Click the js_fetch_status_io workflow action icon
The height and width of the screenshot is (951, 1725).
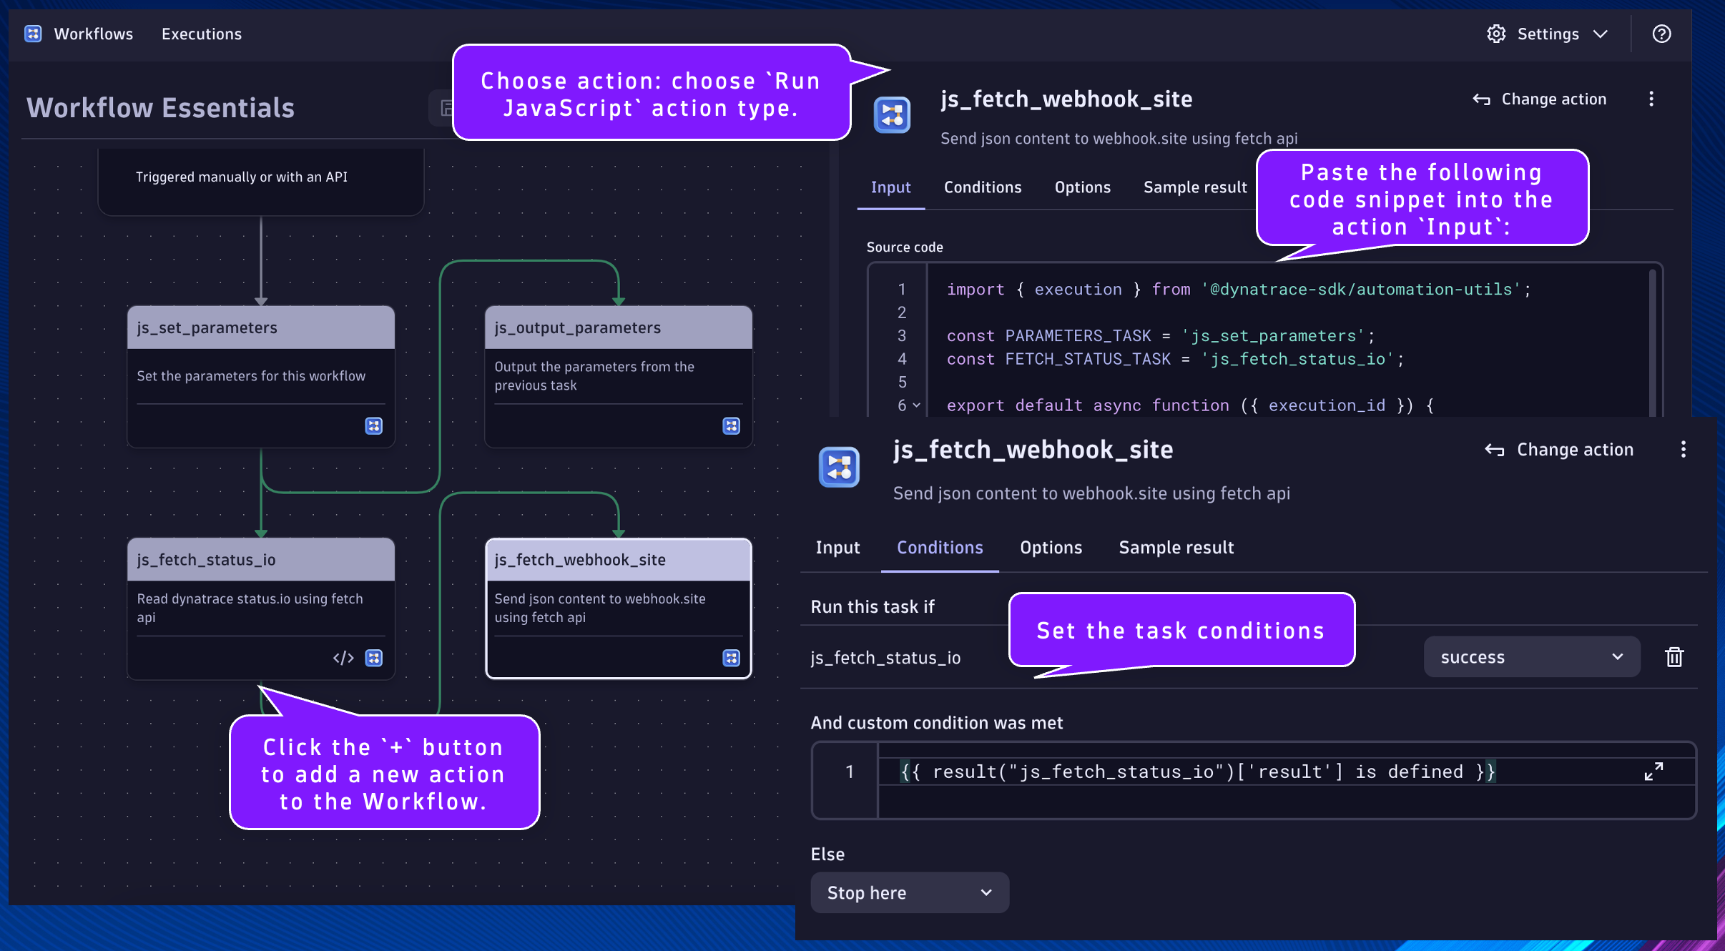373,658
